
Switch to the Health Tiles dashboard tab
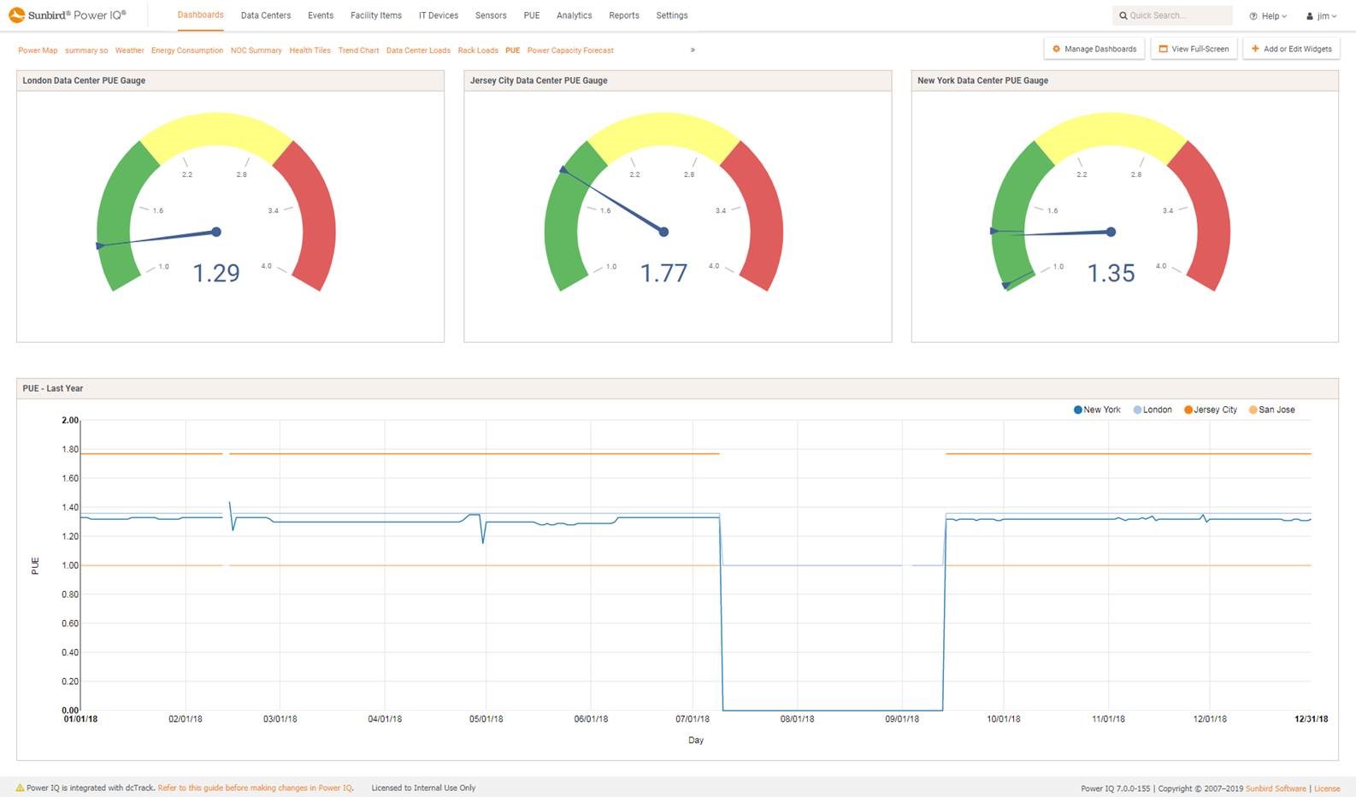310,50
